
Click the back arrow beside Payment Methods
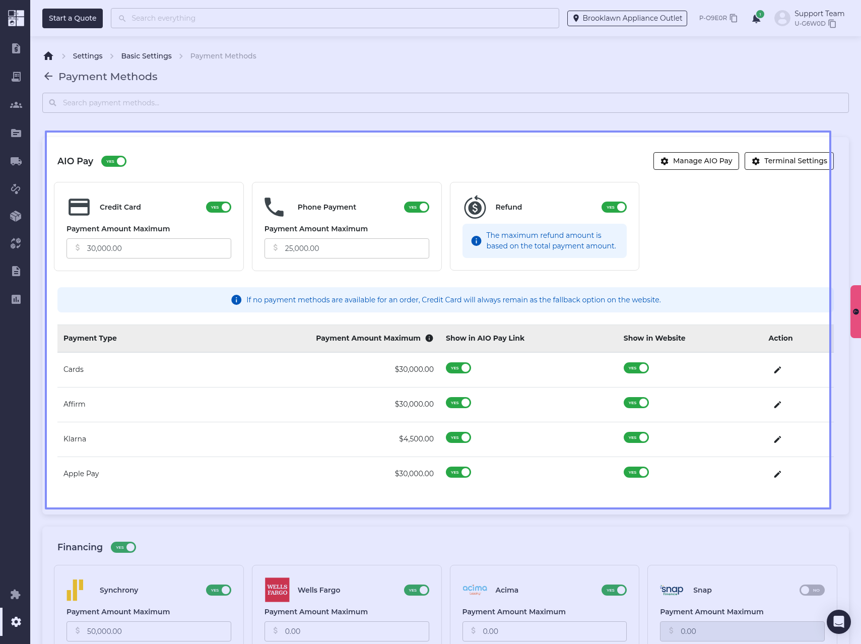coord(48,77)
